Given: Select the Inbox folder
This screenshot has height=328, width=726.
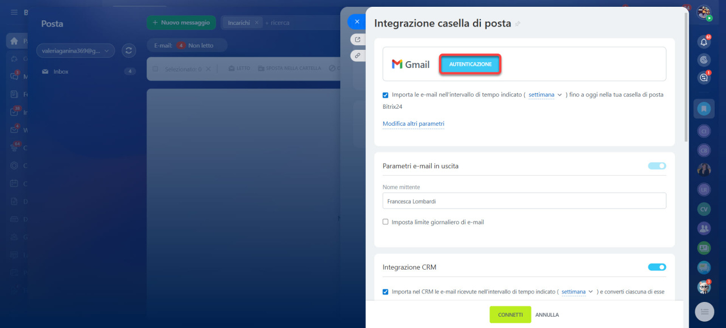Looking at the screenshot, I should pos(61,71).
